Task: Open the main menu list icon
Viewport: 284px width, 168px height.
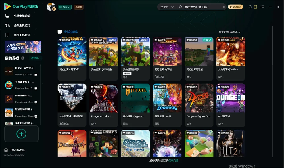Action: pos(262,7)
